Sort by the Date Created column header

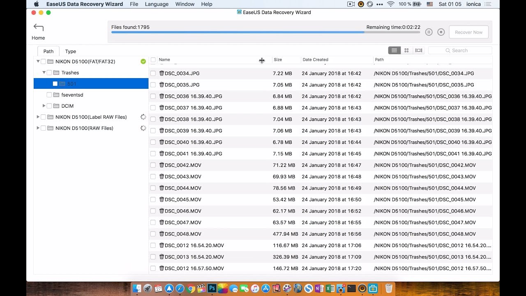(337, 60)
